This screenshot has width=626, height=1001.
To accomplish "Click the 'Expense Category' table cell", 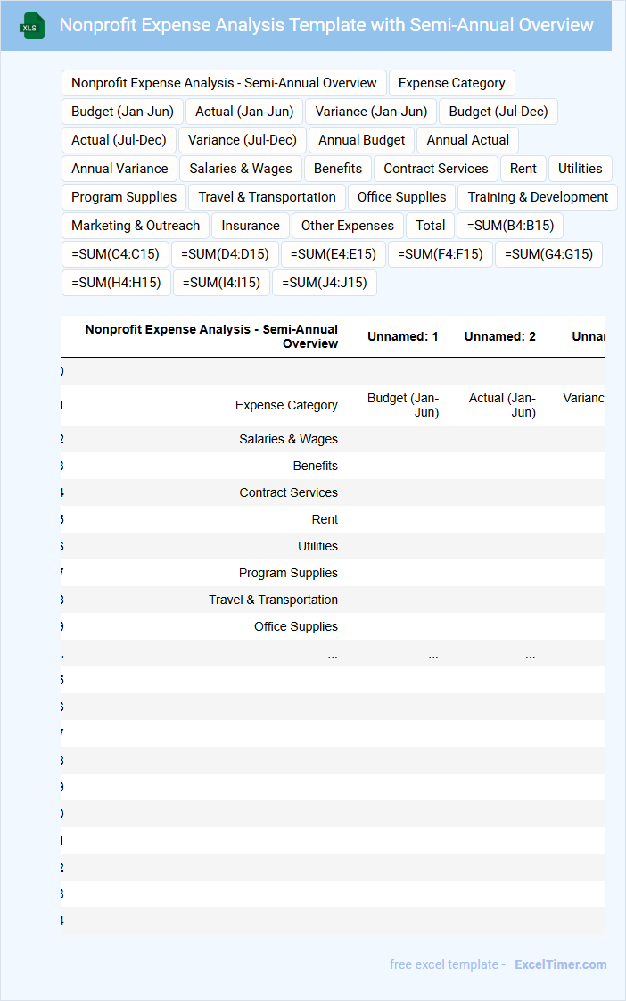I will (286, 405).
